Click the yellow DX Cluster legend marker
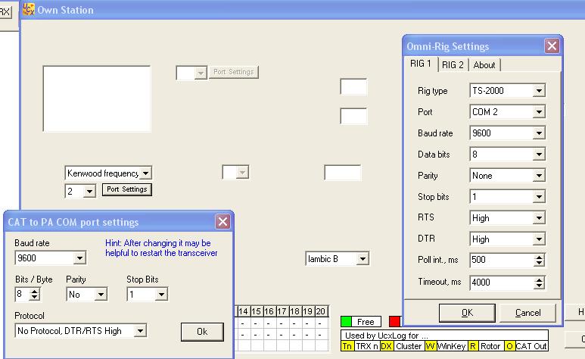This screenshot has height=359, width=585. (386, 346)
